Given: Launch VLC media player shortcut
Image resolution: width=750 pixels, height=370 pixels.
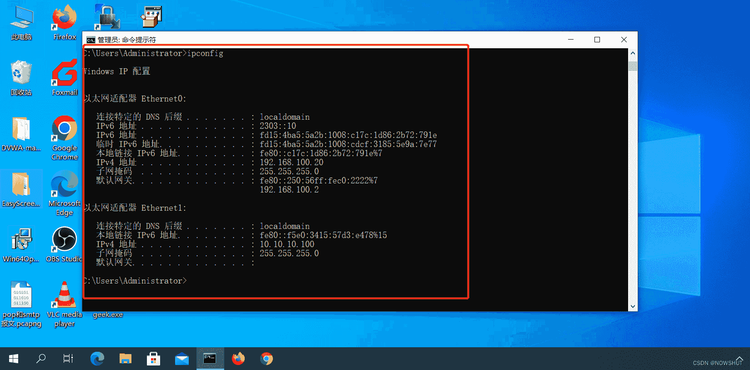Looking at the screenshot, I should tap(65, 304).
